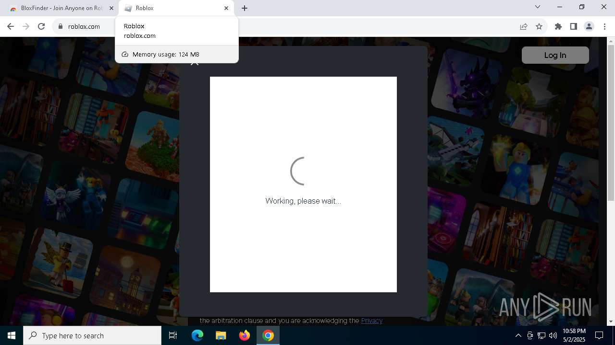Click the 'Memory usage: 124 MB' text
The width and height of the screenshot is (615, 345).
click(166, 54)
